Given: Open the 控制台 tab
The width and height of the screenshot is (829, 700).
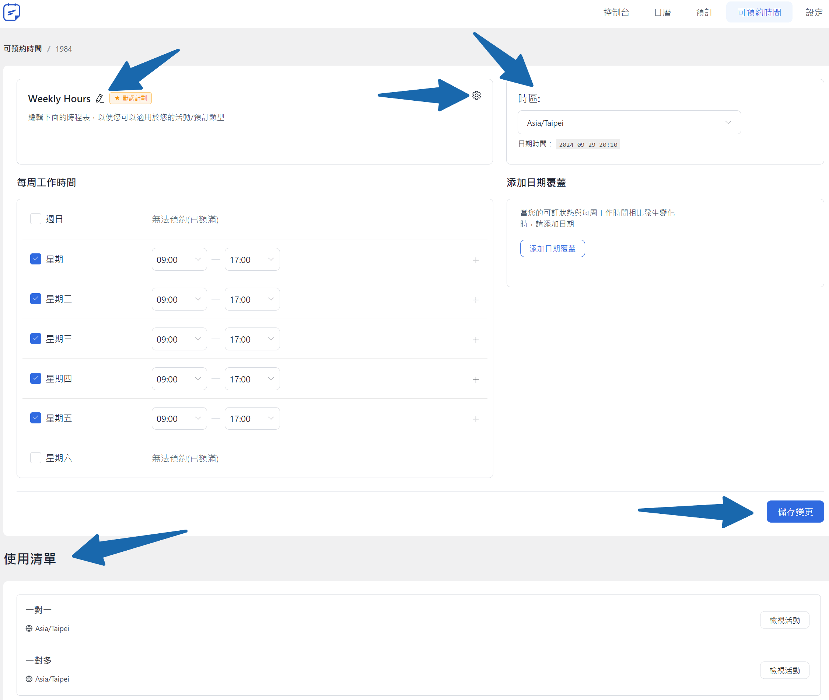Looking at the screenshot, I should [x=616, y=13].
